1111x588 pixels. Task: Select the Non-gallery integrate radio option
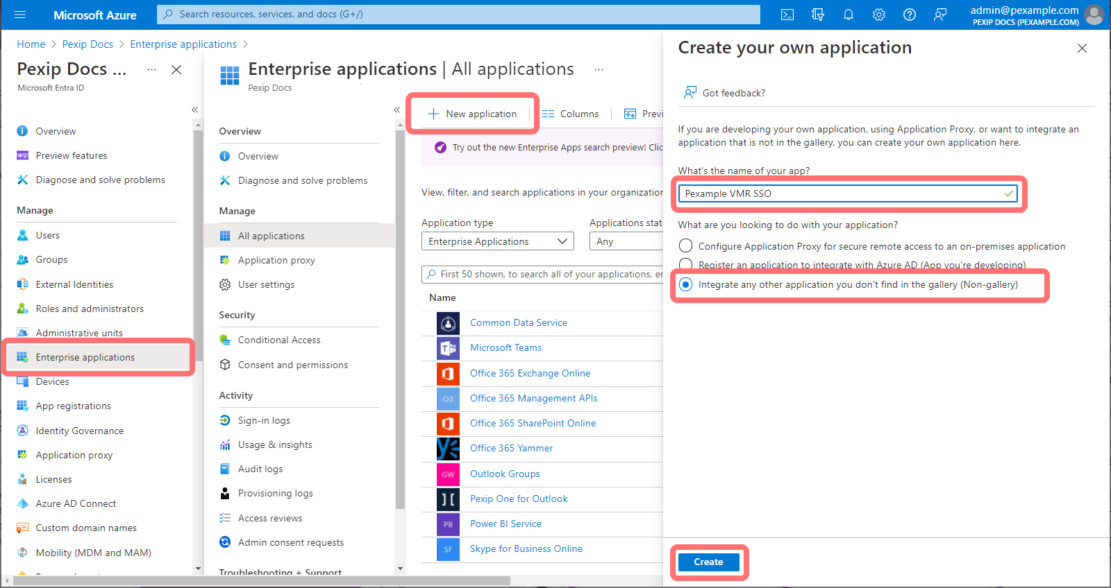(686, 285)
